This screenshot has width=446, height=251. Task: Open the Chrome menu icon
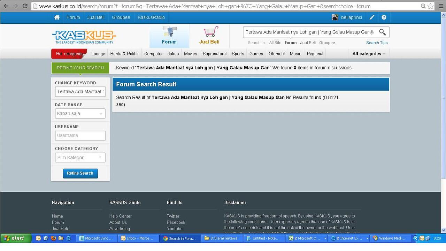441,6
